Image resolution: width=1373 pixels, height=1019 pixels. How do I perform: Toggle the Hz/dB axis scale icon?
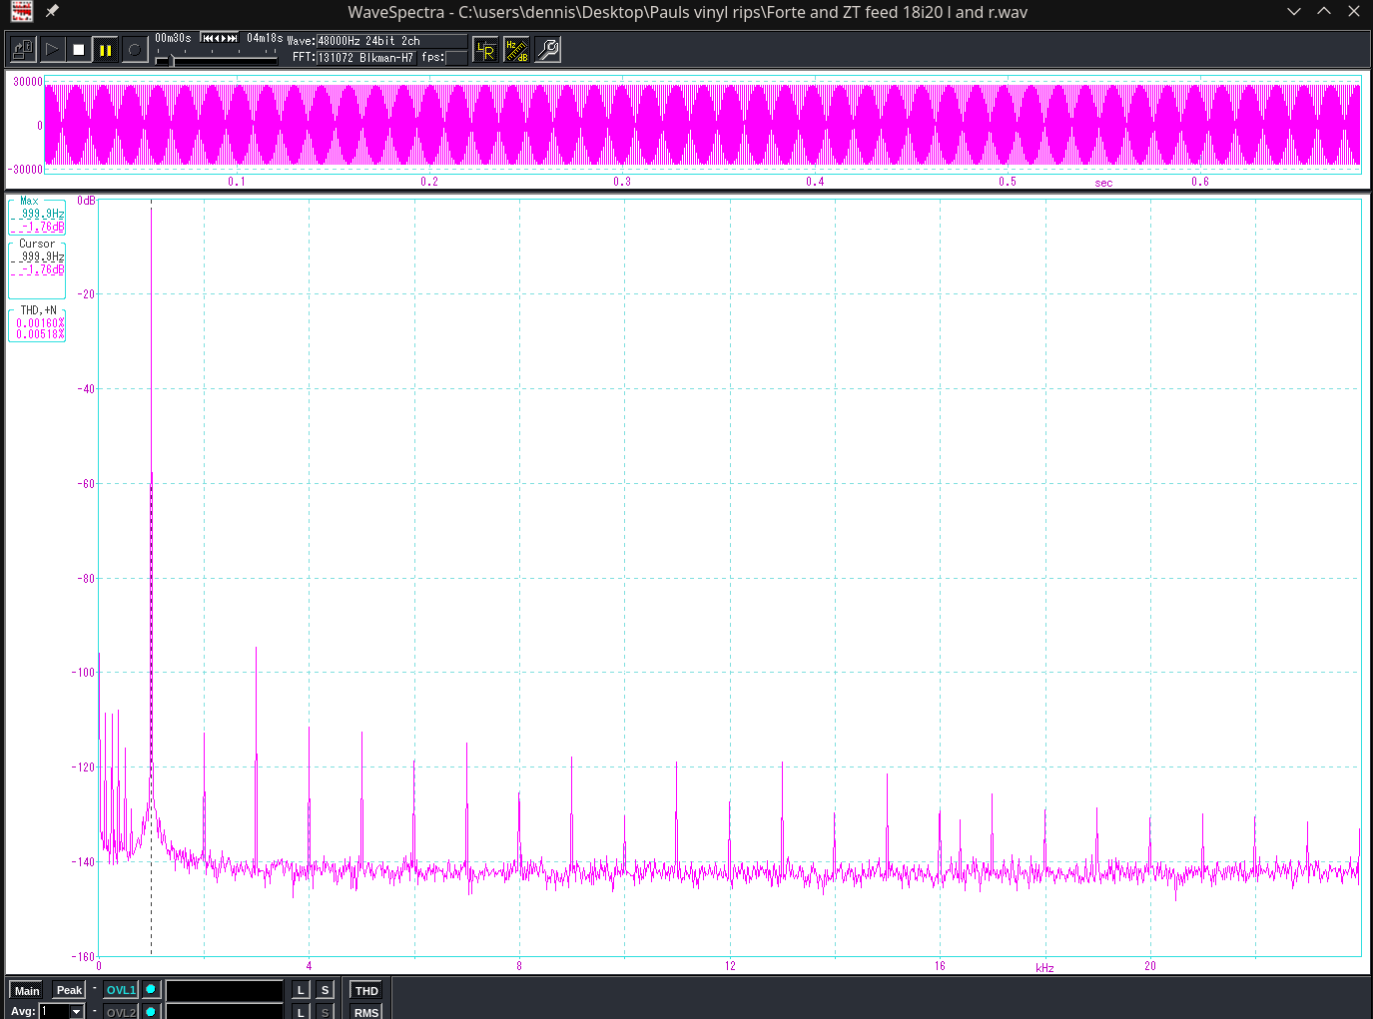(516, 50)
